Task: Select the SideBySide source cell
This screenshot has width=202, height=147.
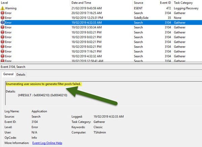Action: (x=141, y=18)
